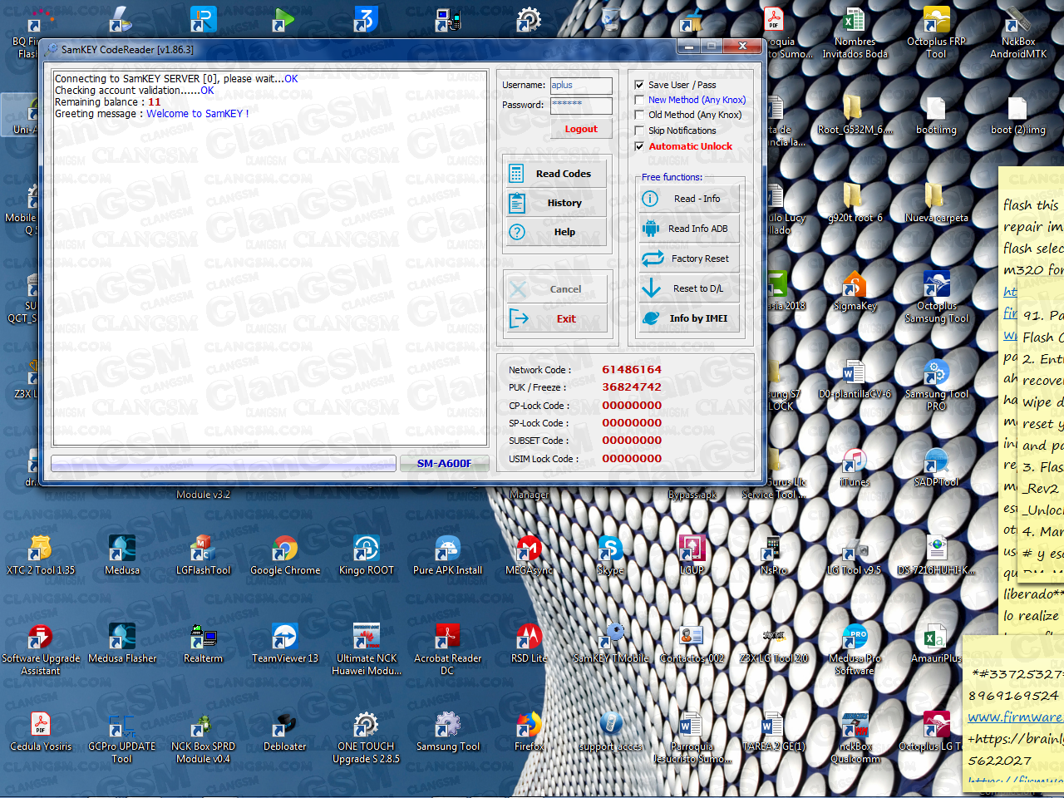Open Medusa Pro Software icon

854,649
